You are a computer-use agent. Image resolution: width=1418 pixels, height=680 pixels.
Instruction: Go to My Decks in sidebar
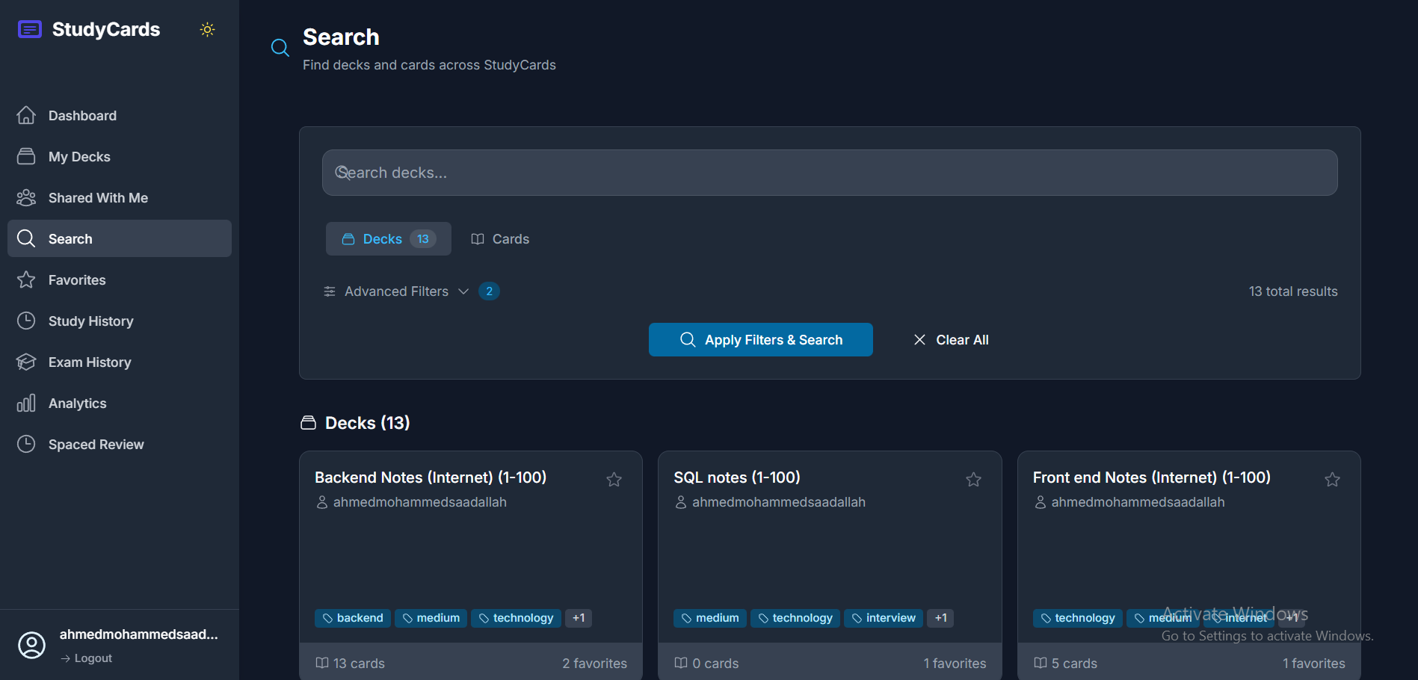coord(120,156)
